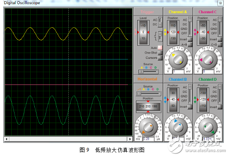Viewport: 229px width, 157px height.
Task: Select source D under Trigger Source
Action: 156,68
